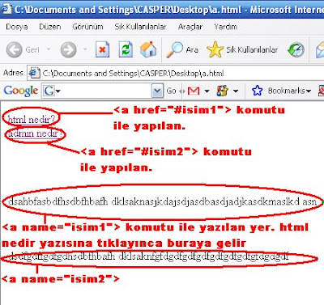Open the Geri back history dropdown arrow

[49, 49]
